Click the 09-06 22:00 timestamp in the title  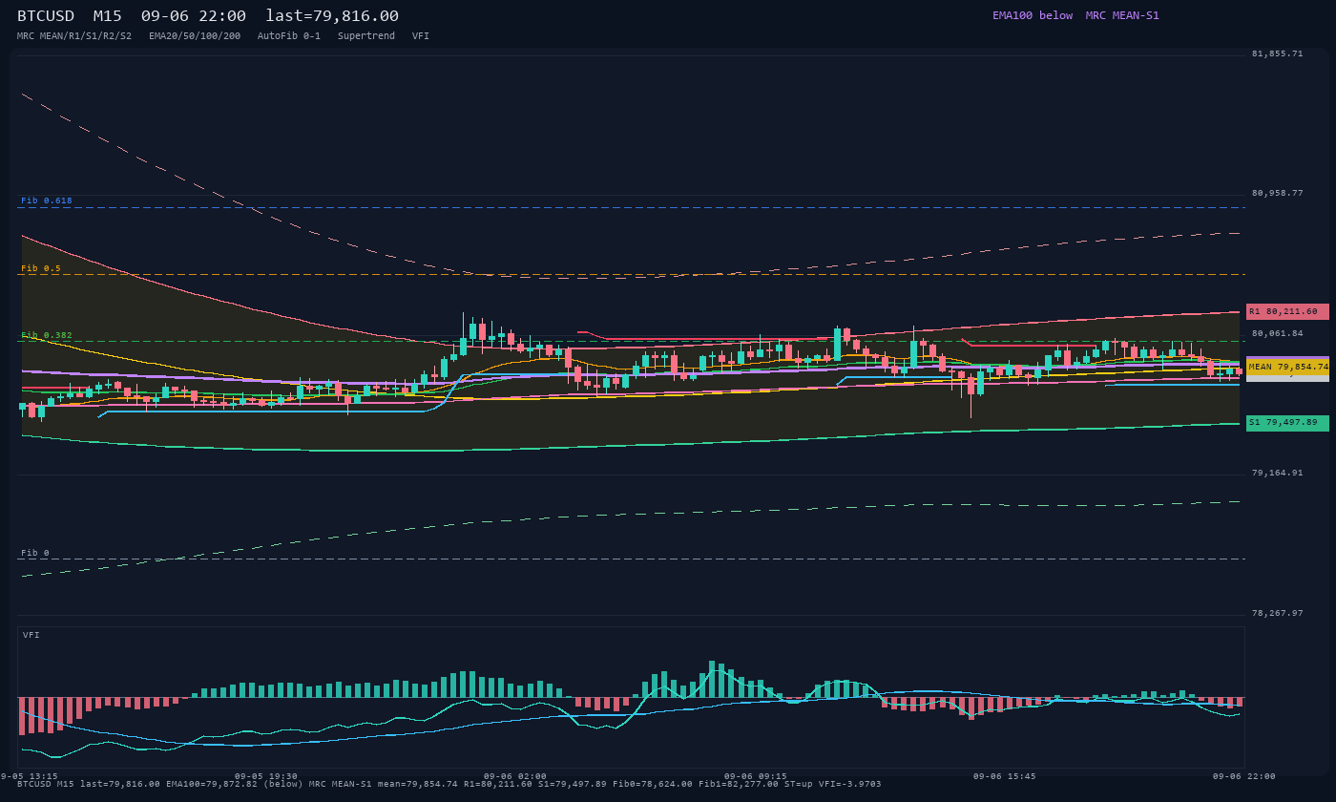(x=193, y=16)
